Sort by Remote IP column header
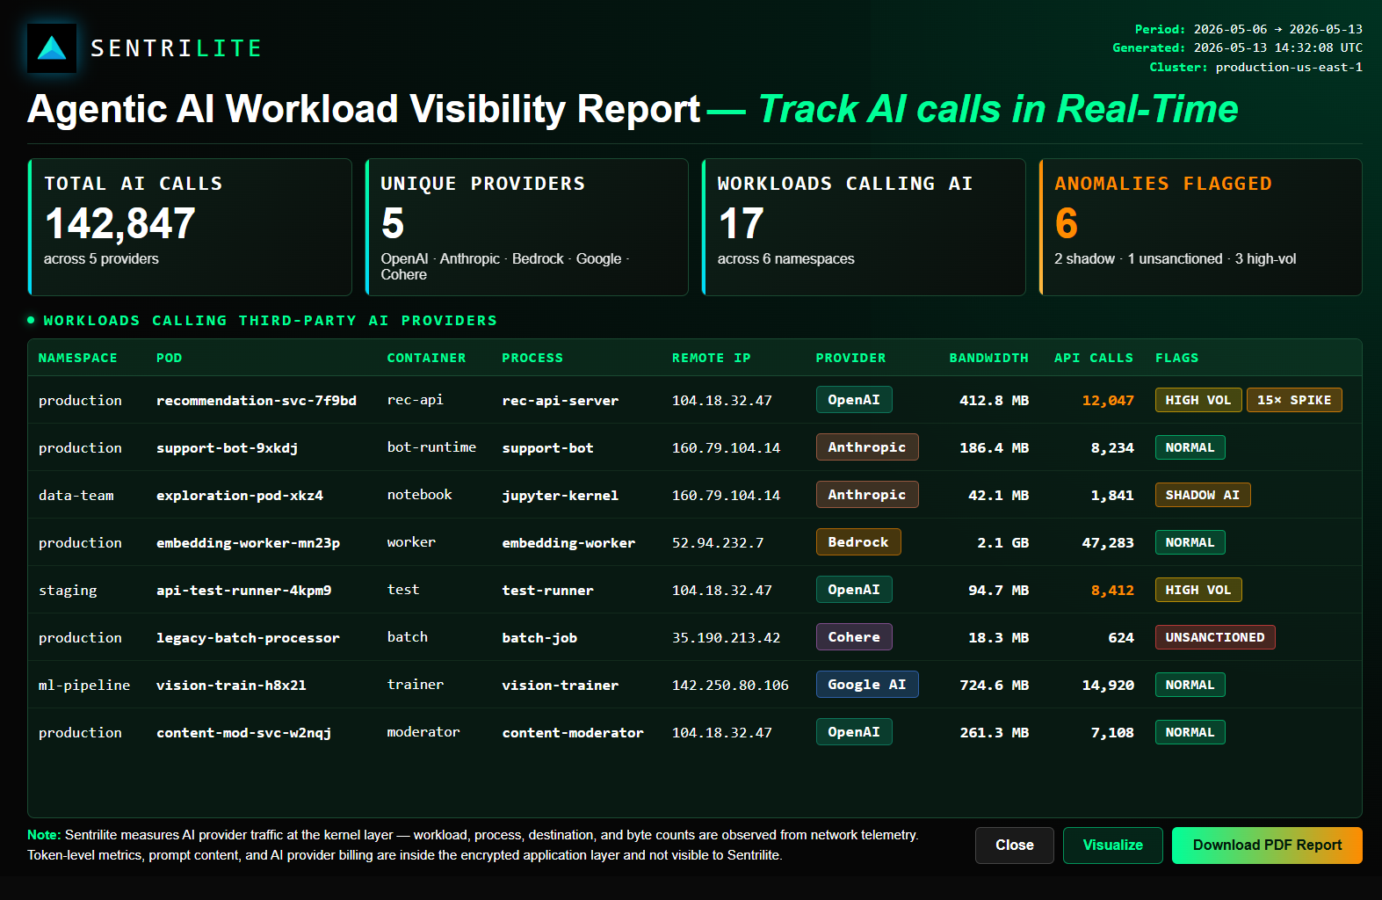Image resolution: width=1382 pixels, height=900 pixels. [x=712, y=358]
